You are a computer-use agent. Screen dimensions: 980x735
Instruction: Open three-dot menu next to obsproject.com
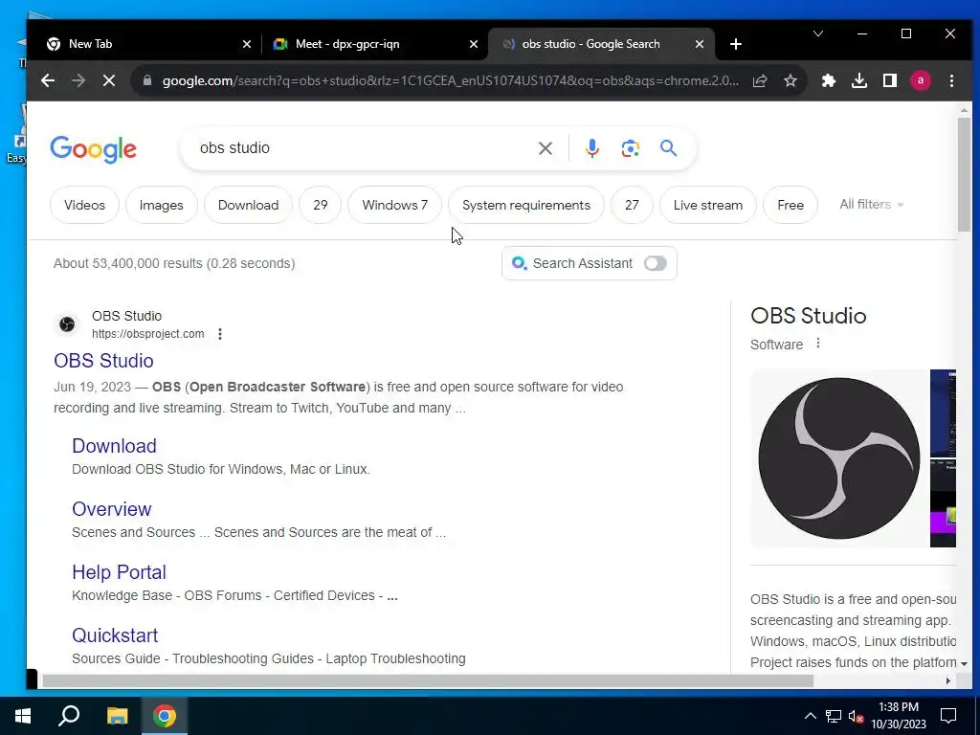coord(220,334)
